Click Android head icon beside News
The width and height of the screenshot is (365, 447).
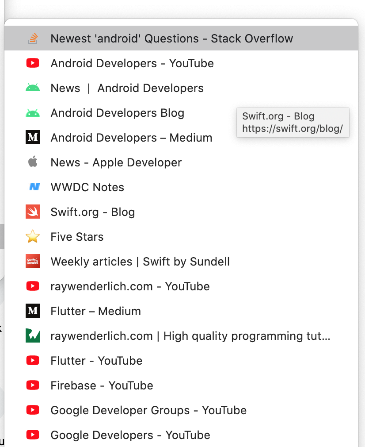pos(33,88)
